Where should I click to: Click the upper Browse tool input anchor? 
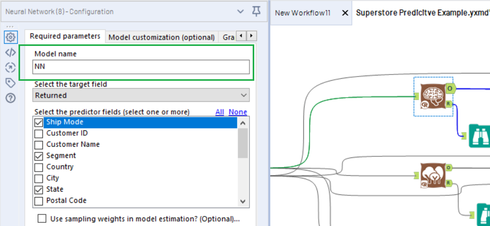[x=464, y=136]
